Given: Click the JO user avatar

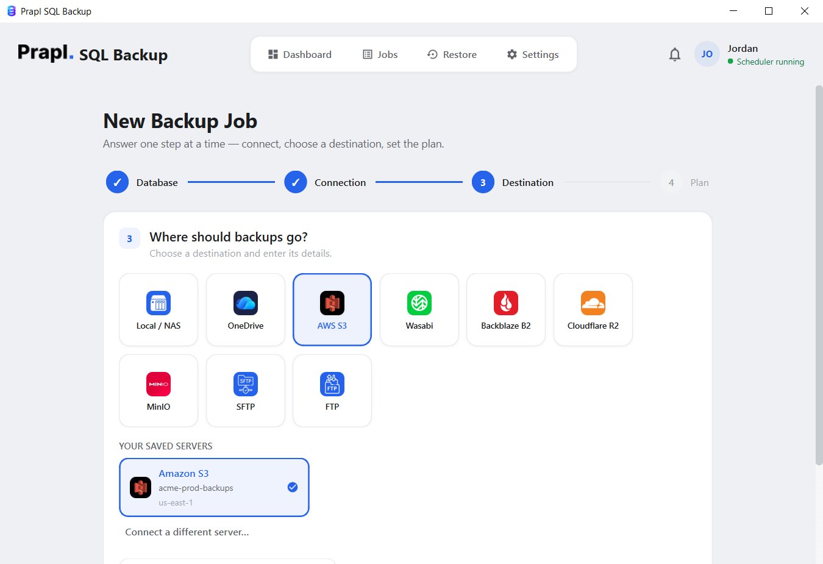Looking at the screenshot, I should (x=707, y=54).
